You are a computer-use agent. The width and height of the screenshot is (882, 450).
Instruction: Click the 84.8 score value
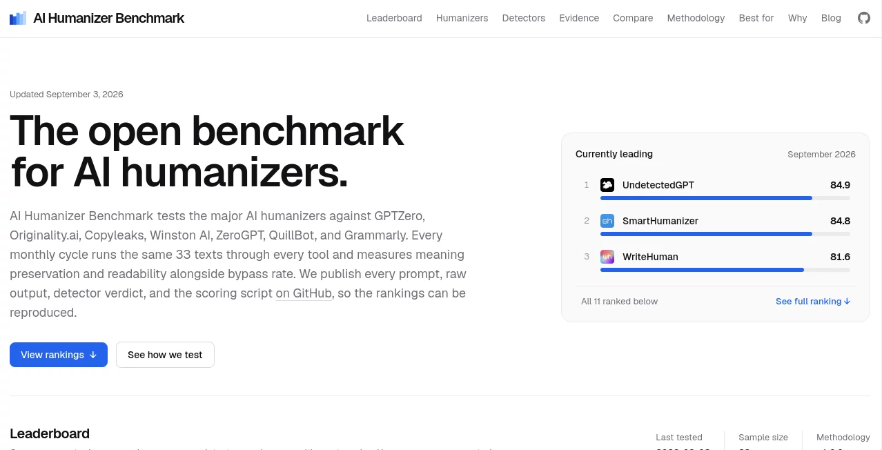tap(840, 221)
